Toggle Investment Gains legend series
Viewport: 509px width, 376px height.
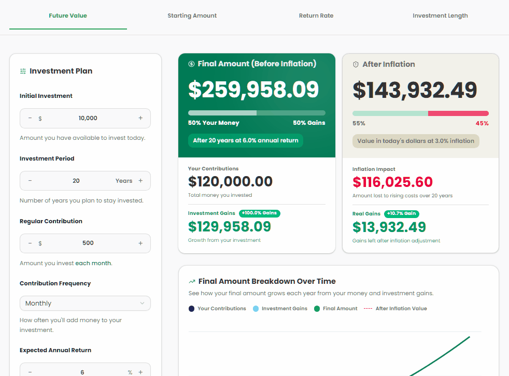pos(280,309)
